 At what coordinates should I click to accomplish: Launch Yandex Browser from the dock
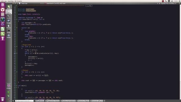tap(3, 10)
